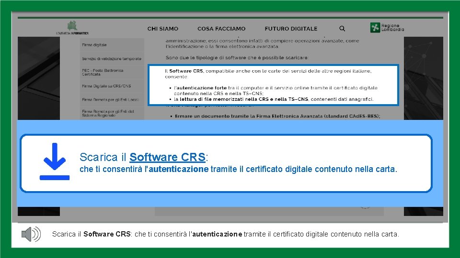This screenshot has height=258, width=460.
Task: Click the blue download arrow icon
Action: pos(55,161)
